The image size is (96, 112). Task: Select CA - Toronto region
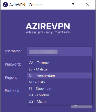point(59,63)
